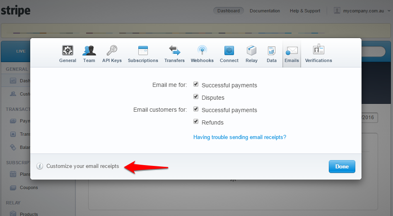This screenshot has height=216, width=393.
Task: Select the Webhooks antenna icon
Action: click(202, 50)
